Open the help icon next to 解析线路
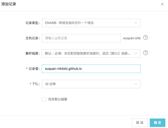The width and height of the screenshot is (168, 128). [x=146, y=53]
